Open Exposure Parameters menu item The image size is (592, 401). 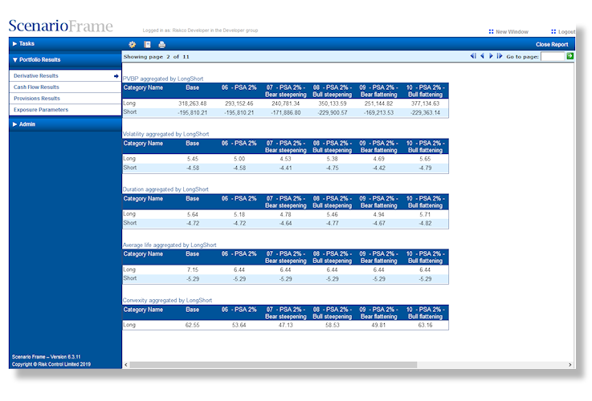(65, 110)
